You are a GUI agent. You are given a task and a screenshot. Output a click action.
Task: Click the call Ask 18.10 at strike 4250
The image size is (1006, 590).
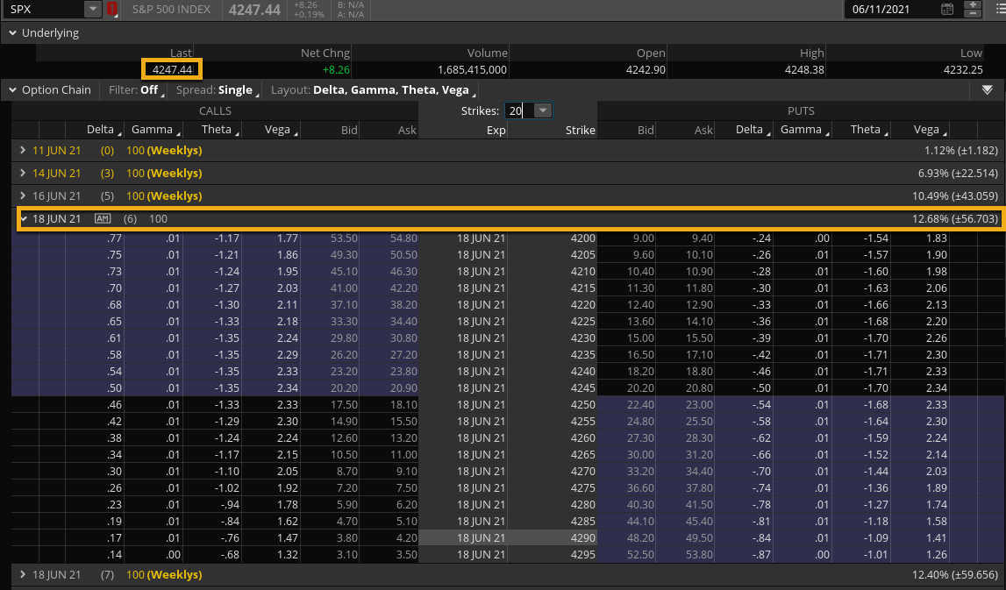coord(402,404)
